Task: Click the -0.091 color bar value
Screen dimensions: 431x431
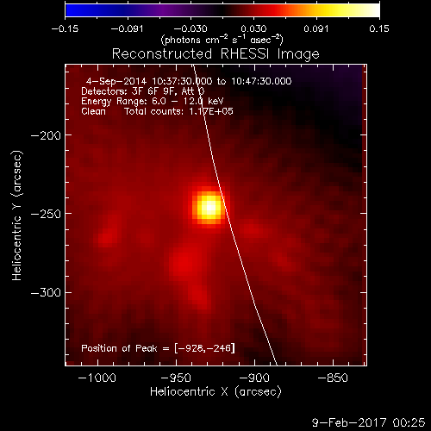Action: 127,28
